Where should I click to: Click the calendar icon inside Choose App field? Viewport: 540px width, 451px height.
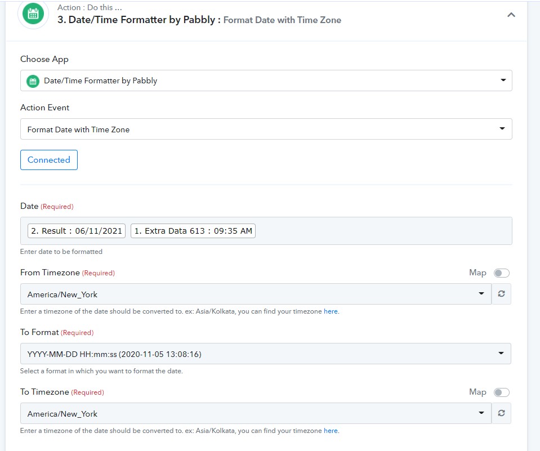coord(33,81)
